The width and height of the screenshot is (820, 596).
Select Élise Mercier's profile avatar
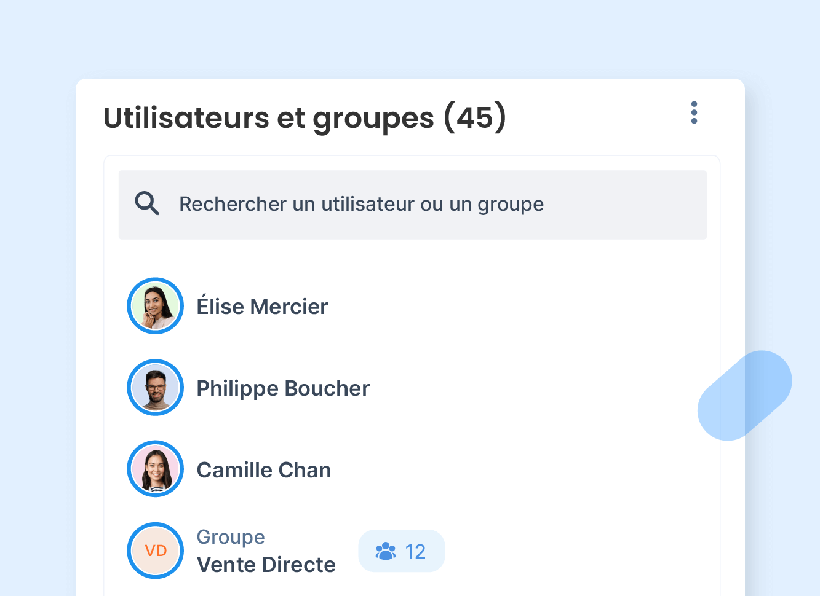pyautogui.click(x=155, y=305)
